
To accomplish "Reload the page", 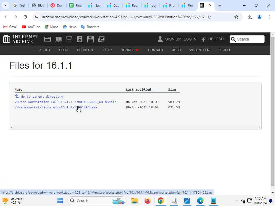I will [25, 17].
